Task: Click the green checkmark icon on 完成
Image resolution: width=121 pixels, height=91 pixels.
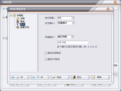Action: [54, 77]
